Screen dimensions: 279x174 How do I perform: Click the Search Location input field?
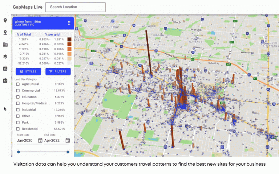[x=75, y=7]
